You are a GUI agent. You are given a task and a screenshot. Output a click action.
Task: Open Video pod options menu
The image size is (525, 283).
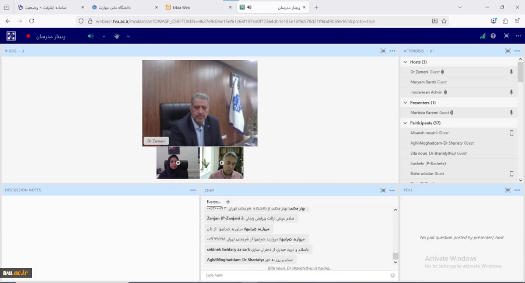tap(393, 51)
